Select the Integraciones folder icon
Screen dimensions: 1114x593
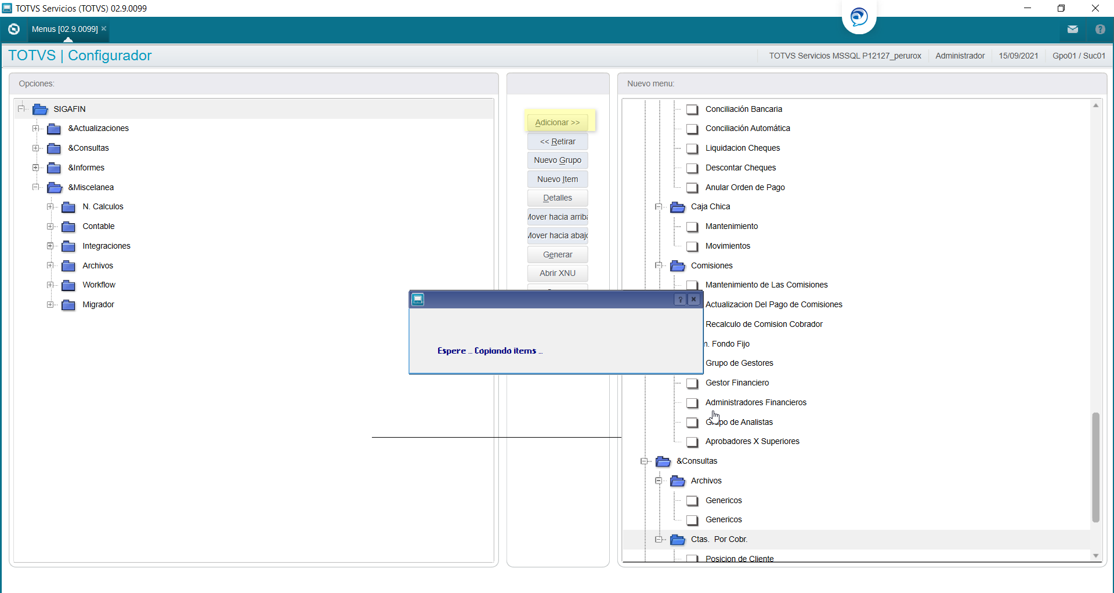point(68,246)
